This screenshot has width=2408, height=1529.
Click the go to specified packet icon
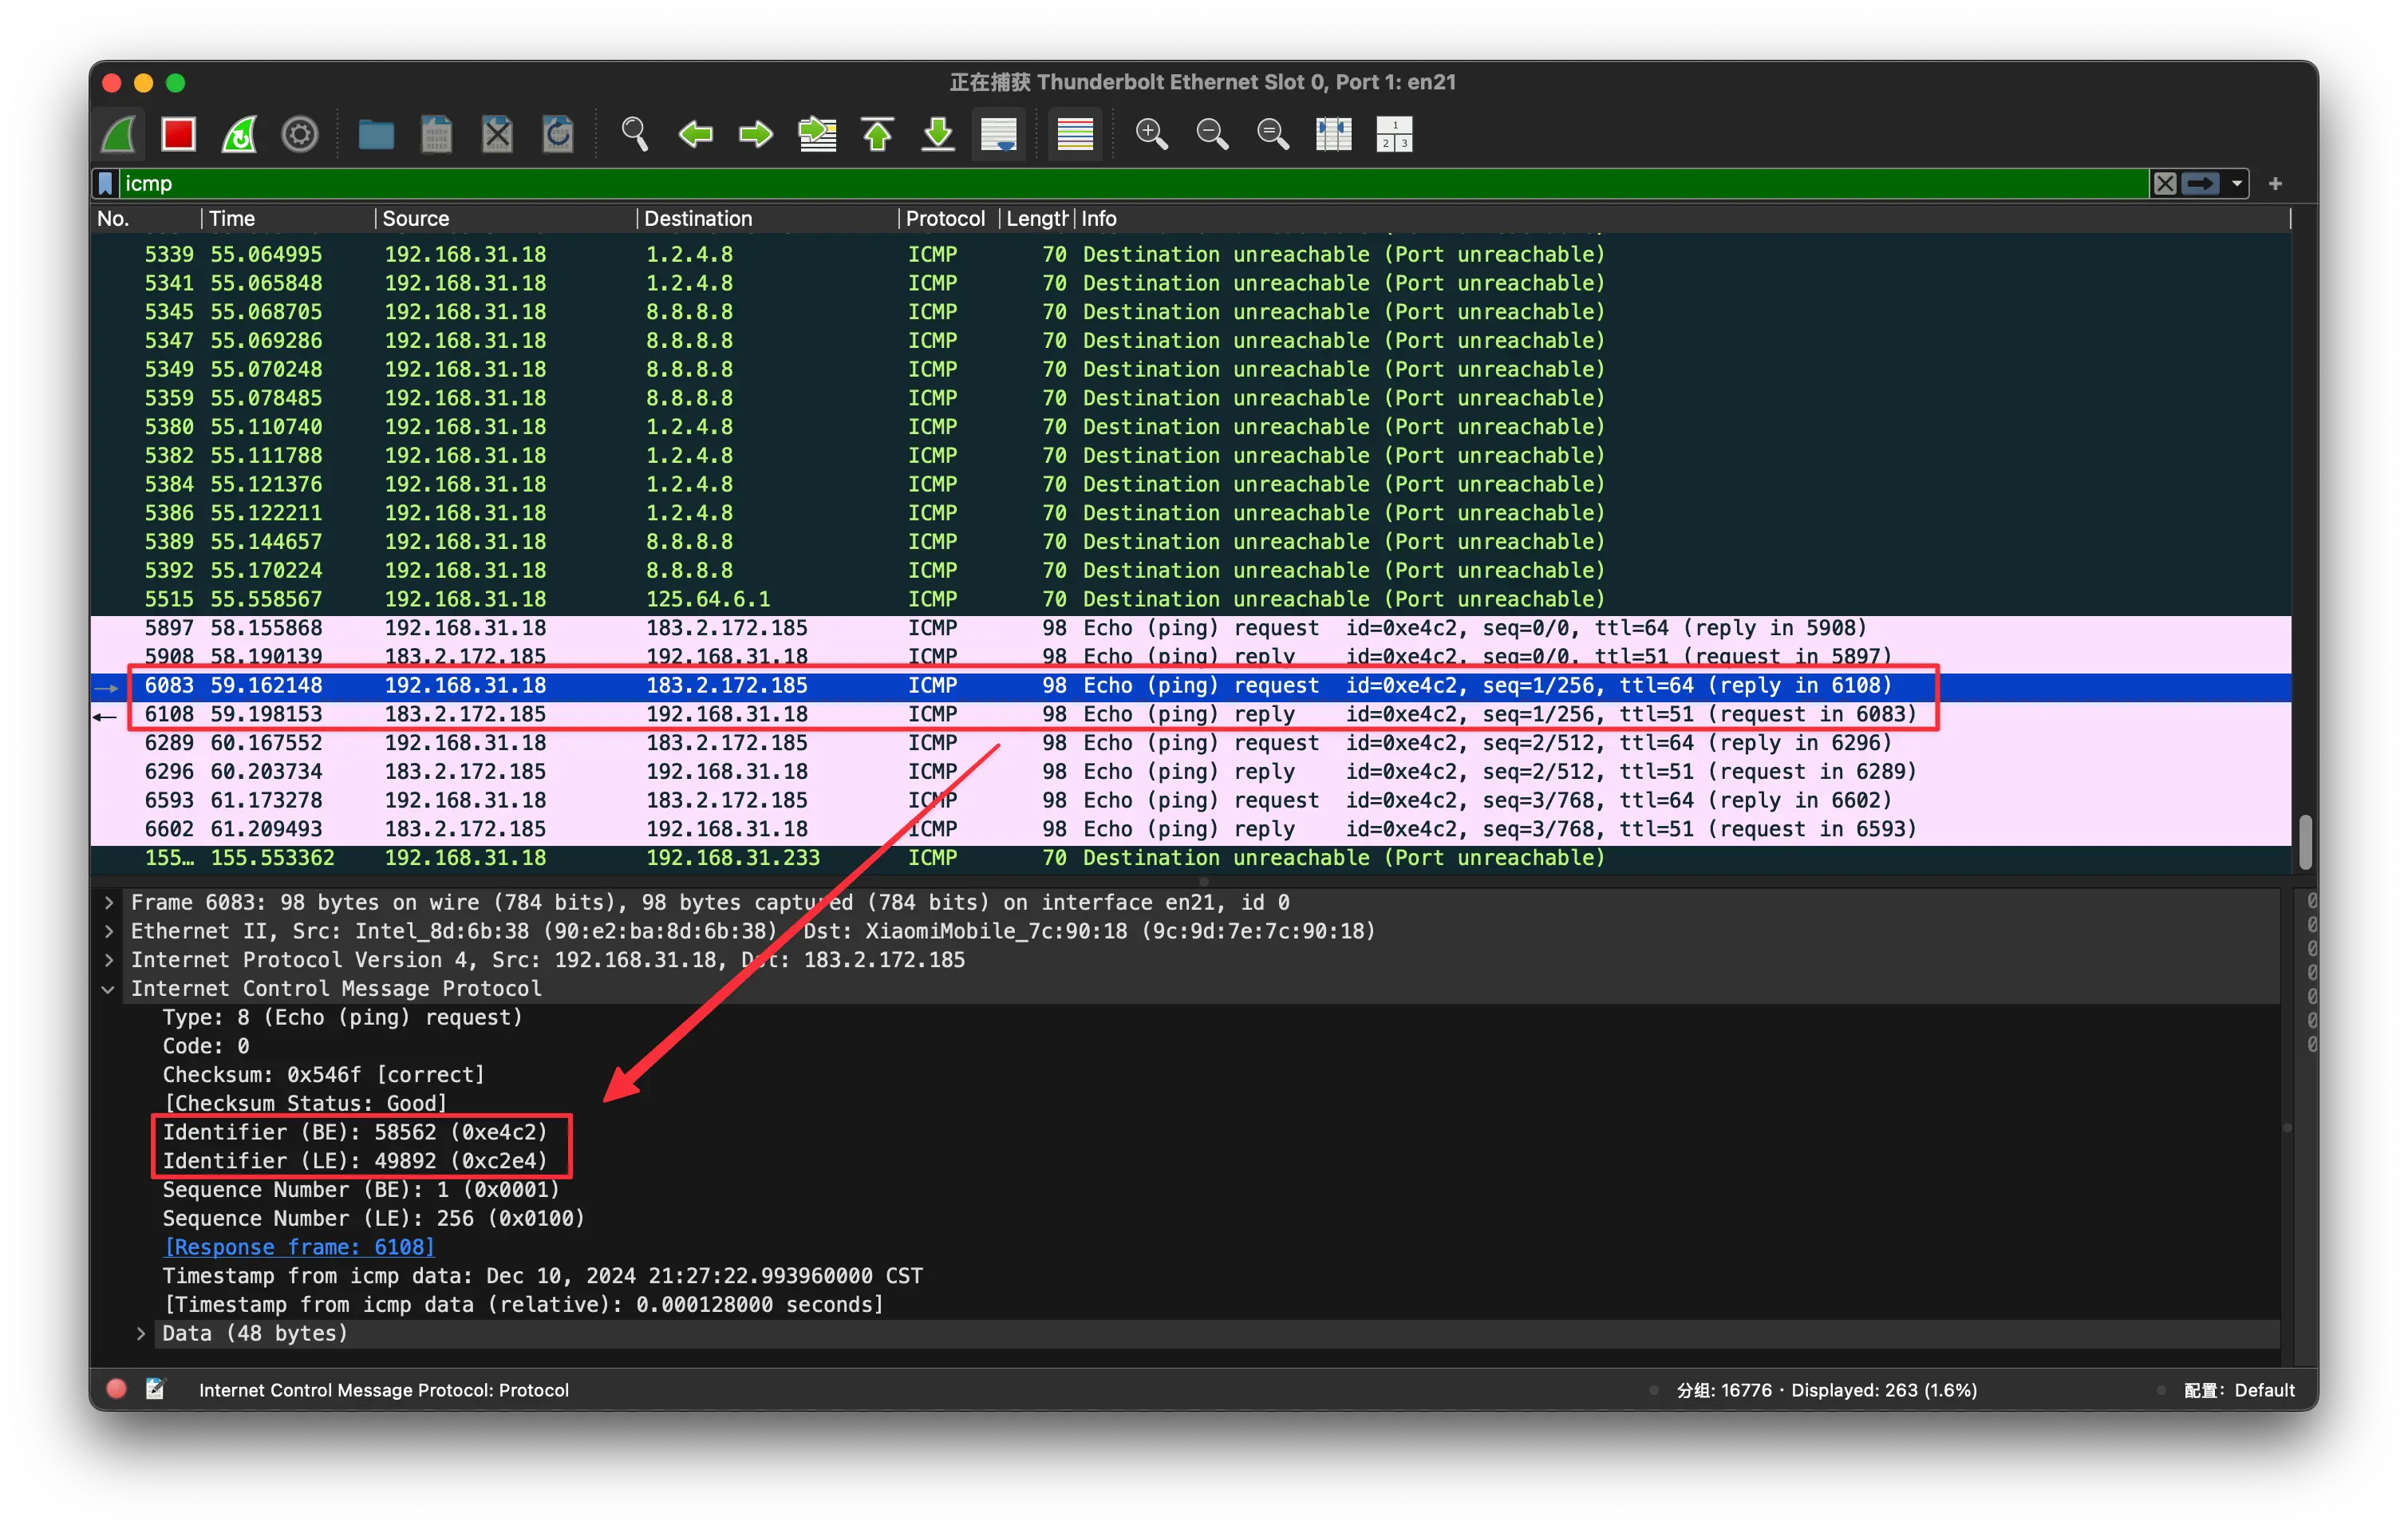(x=816, y=134)
